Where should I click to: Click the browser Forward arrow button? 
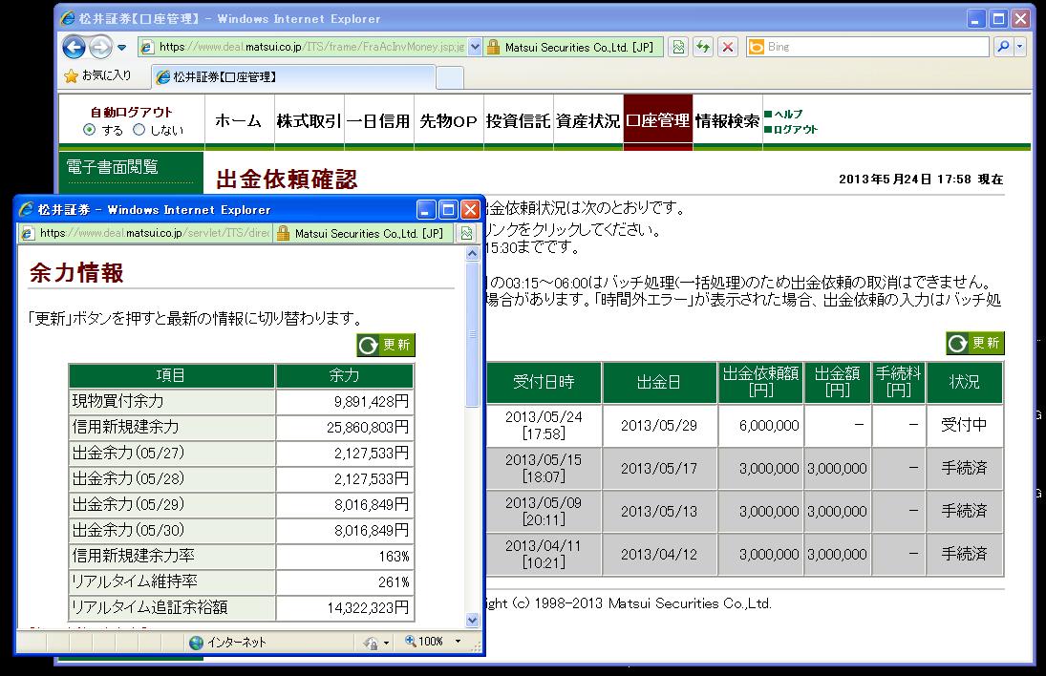(99, 47)
